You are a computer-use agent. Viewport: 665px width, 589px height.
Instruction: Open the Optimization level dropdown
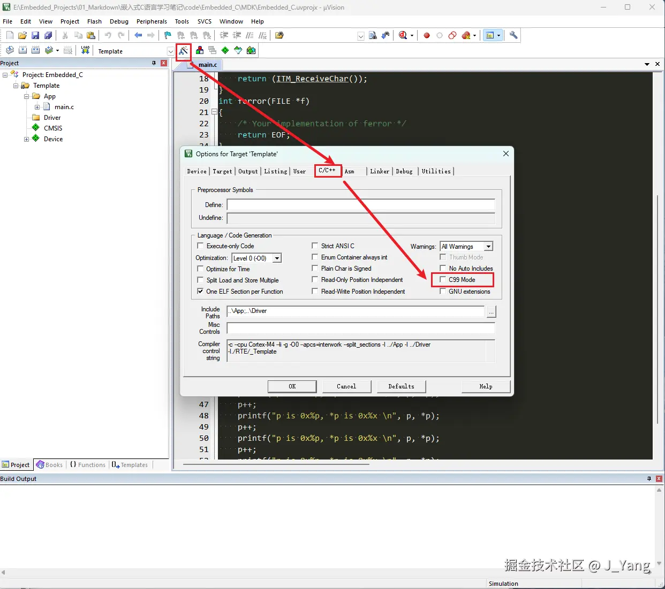277,258
